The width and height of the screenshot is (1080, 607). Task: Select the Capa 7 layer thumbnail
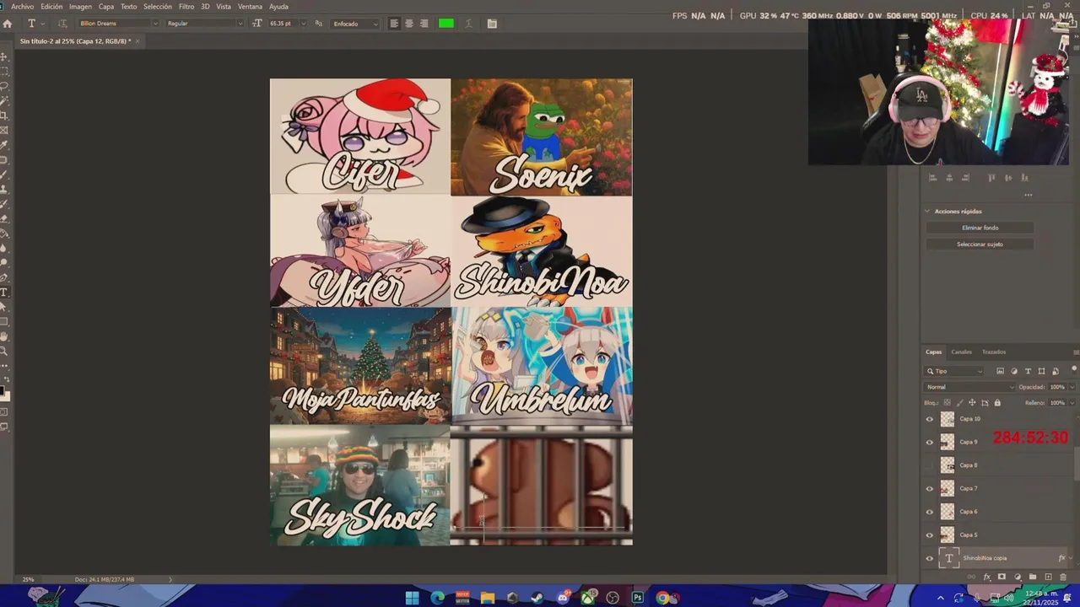coord(948,488)
